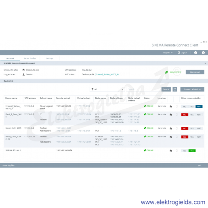Open the All filter dropdown
Image resolution: width=208 pixels, height=208 pixels.
tap(107, 89)
